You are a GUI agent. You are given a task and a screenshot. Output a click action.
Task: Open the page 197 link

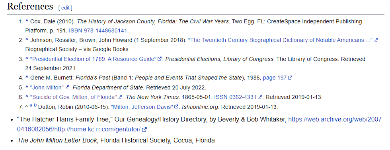(x=275, y=78)
